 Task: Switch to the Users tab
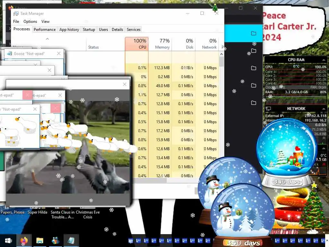(x=103, y=29)
